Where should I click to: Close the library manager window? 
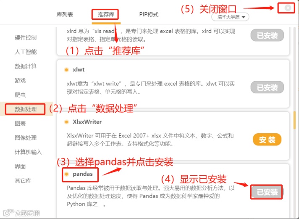288,8
